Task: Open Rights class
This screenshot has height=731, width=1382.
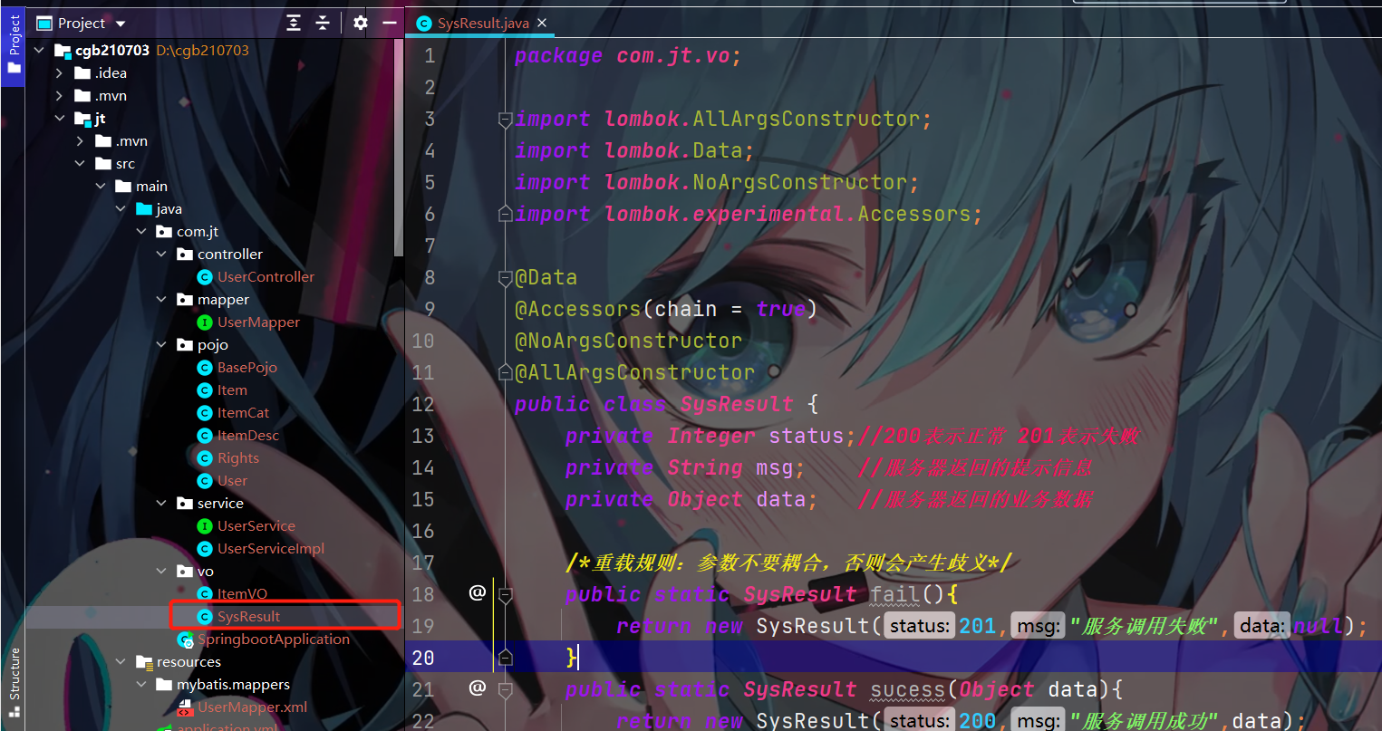Action: (x=237, y=457)
